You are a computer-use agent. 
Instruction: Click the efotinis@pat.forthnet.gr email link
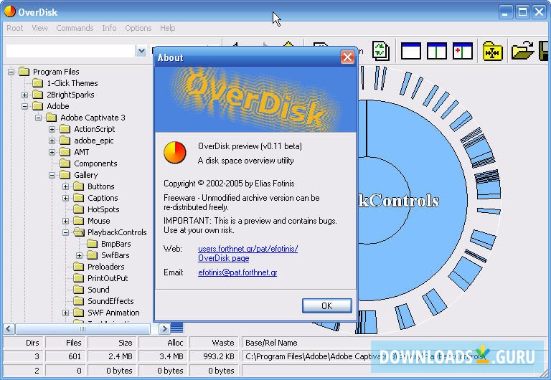pos(237,272)
